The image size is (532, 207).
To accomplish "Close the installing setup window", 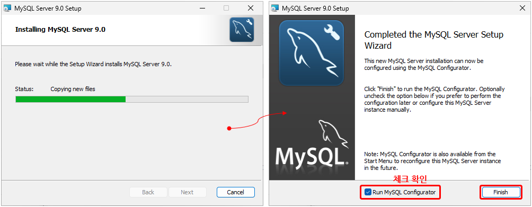I will tap(251, 8).
